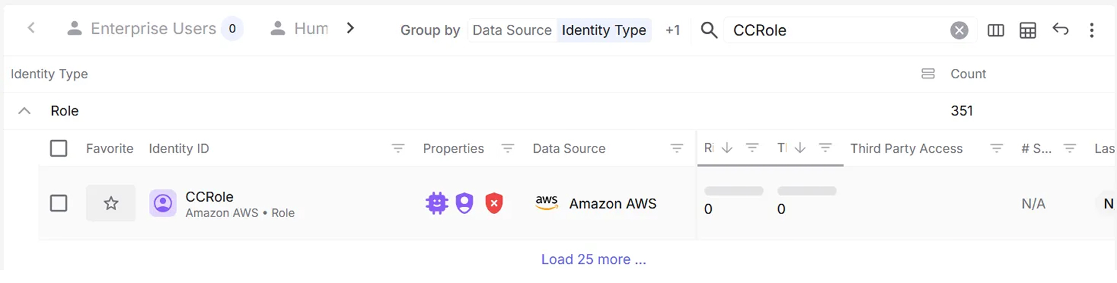Screen dimensions: 1117x283
Task: Go to next breadcrumb with right chevron
Action: pos(351,28)
